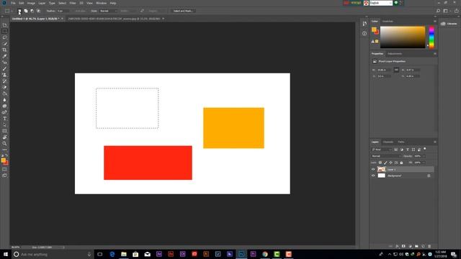The height and width of the screenshot is (259, 461).
Task: Click the hue slider in Color panel
Action: [x=431, y=37]
